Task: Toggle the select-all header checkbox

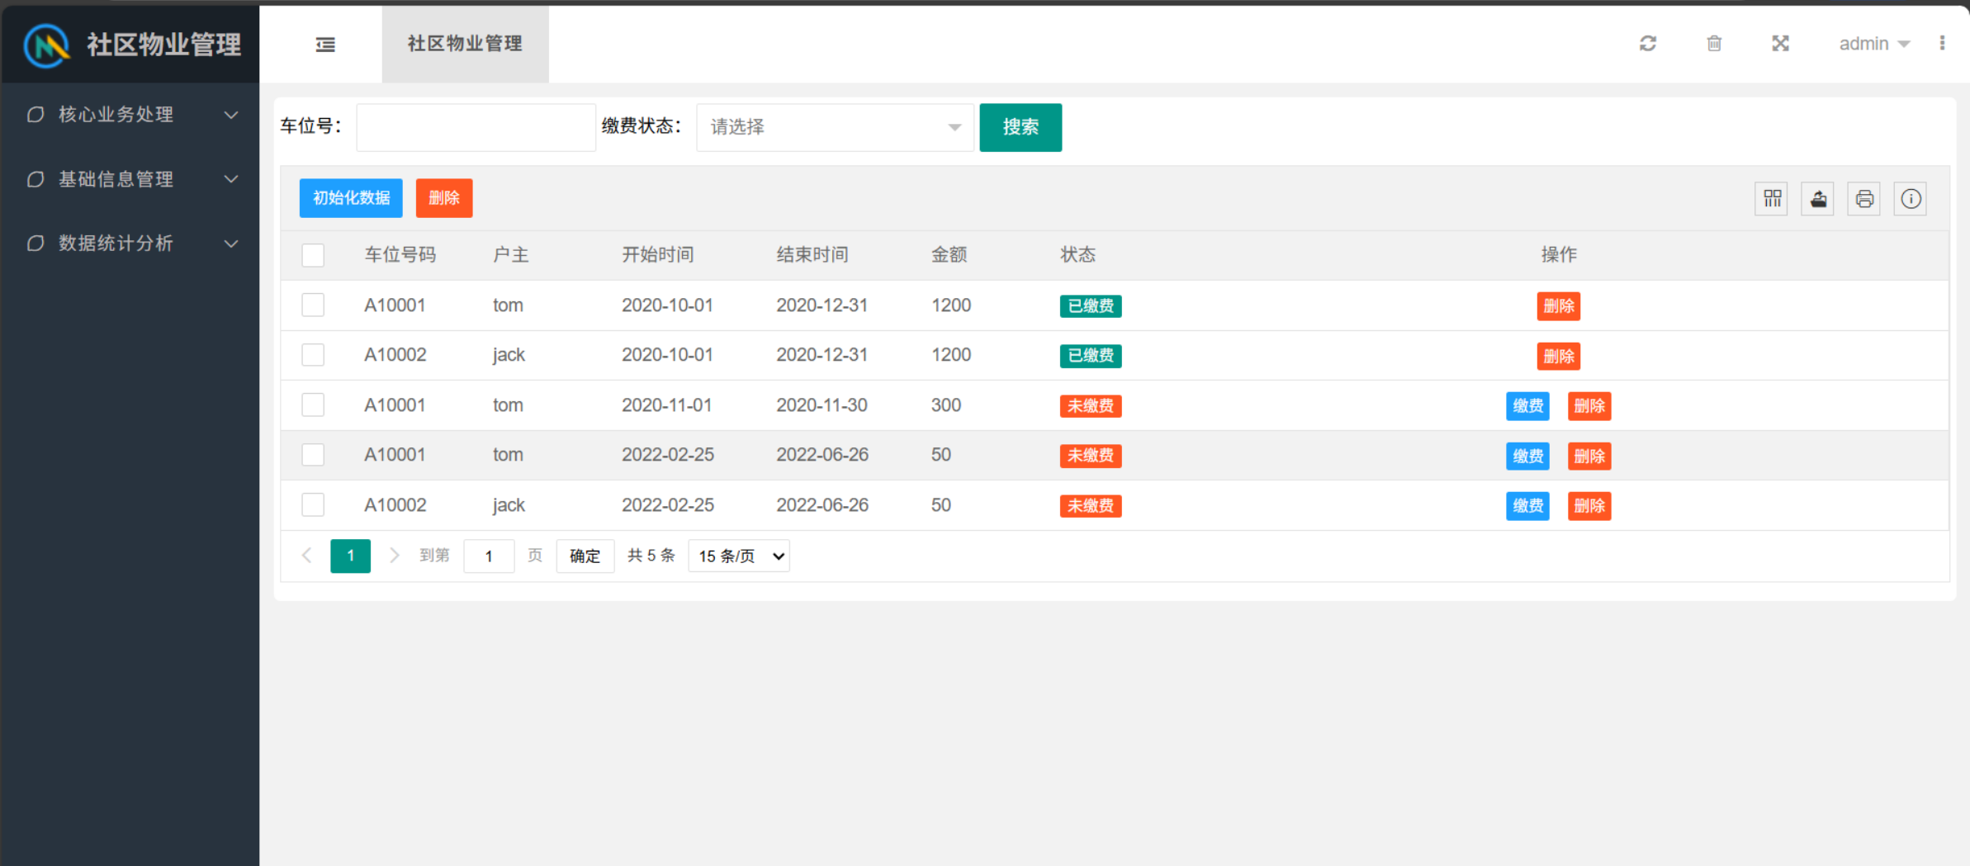Action: point(313,255)
